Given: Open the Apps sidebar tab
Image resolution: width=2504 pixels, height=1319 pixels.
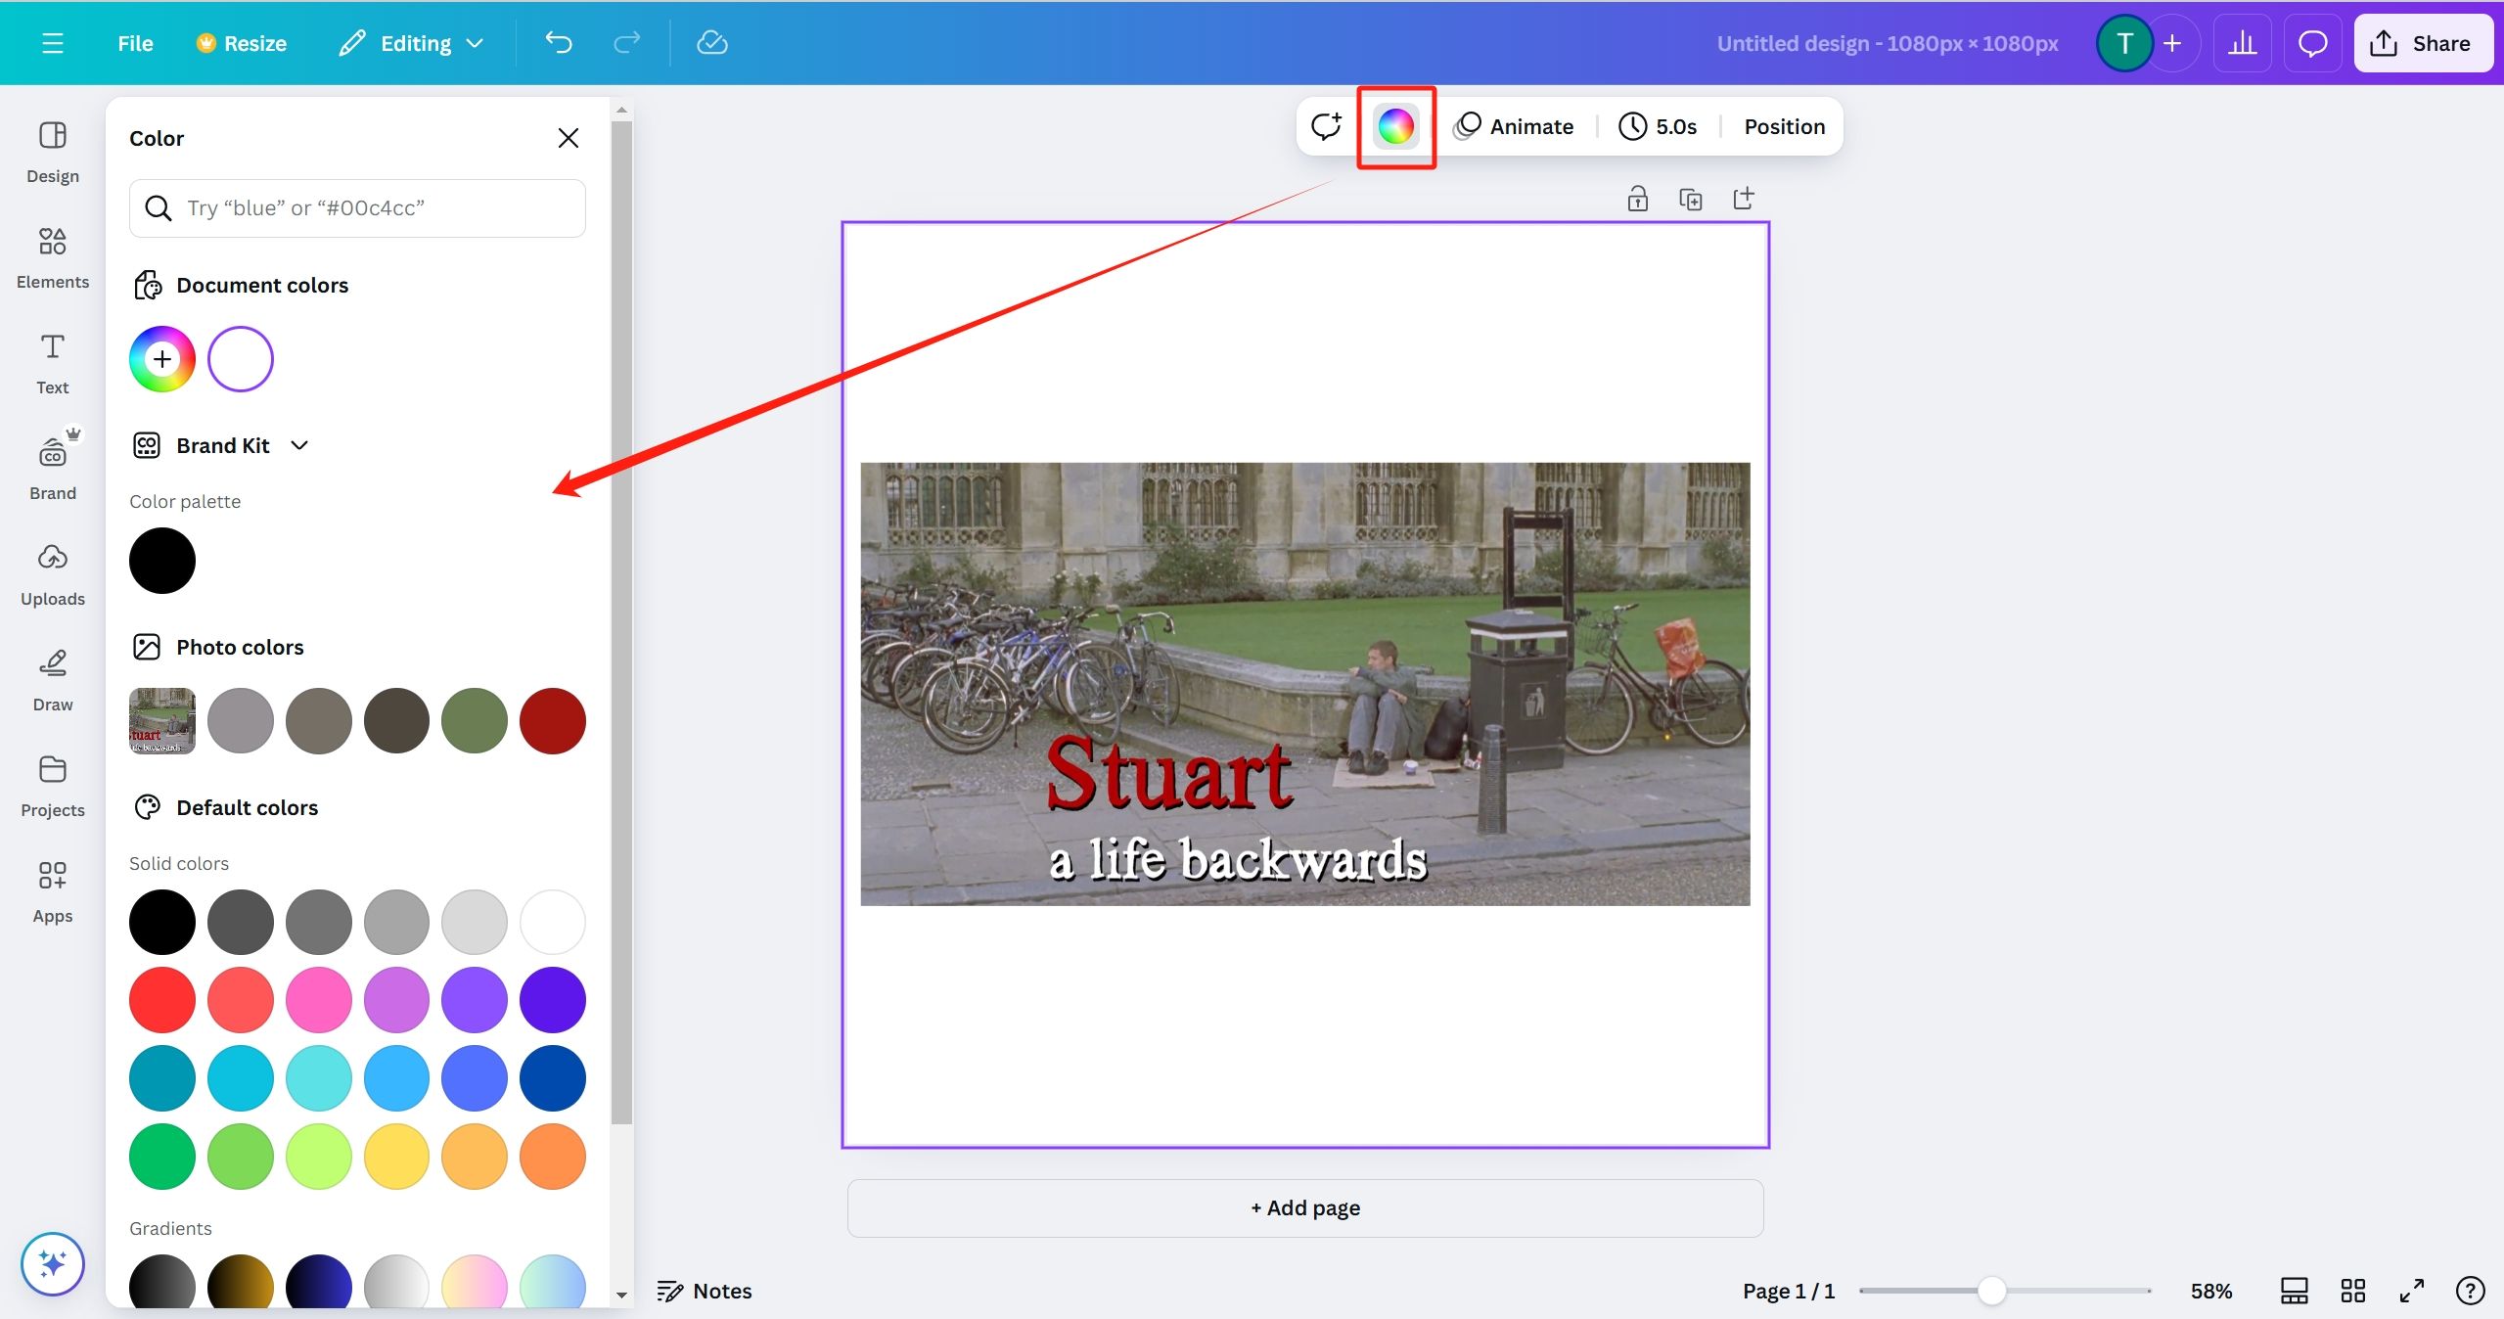Looking at the screenshot, I should pos(53,891).
